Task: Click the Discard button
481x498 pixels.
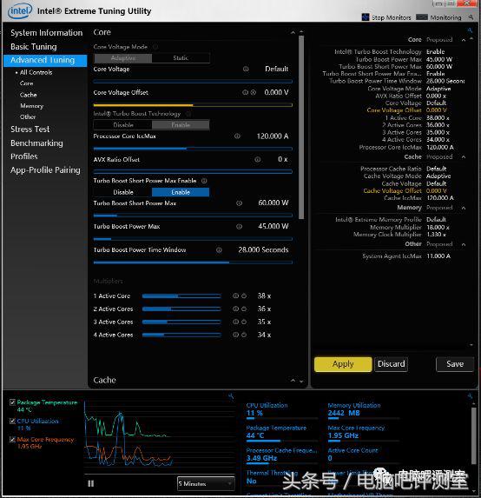Action: click(392, 364)
